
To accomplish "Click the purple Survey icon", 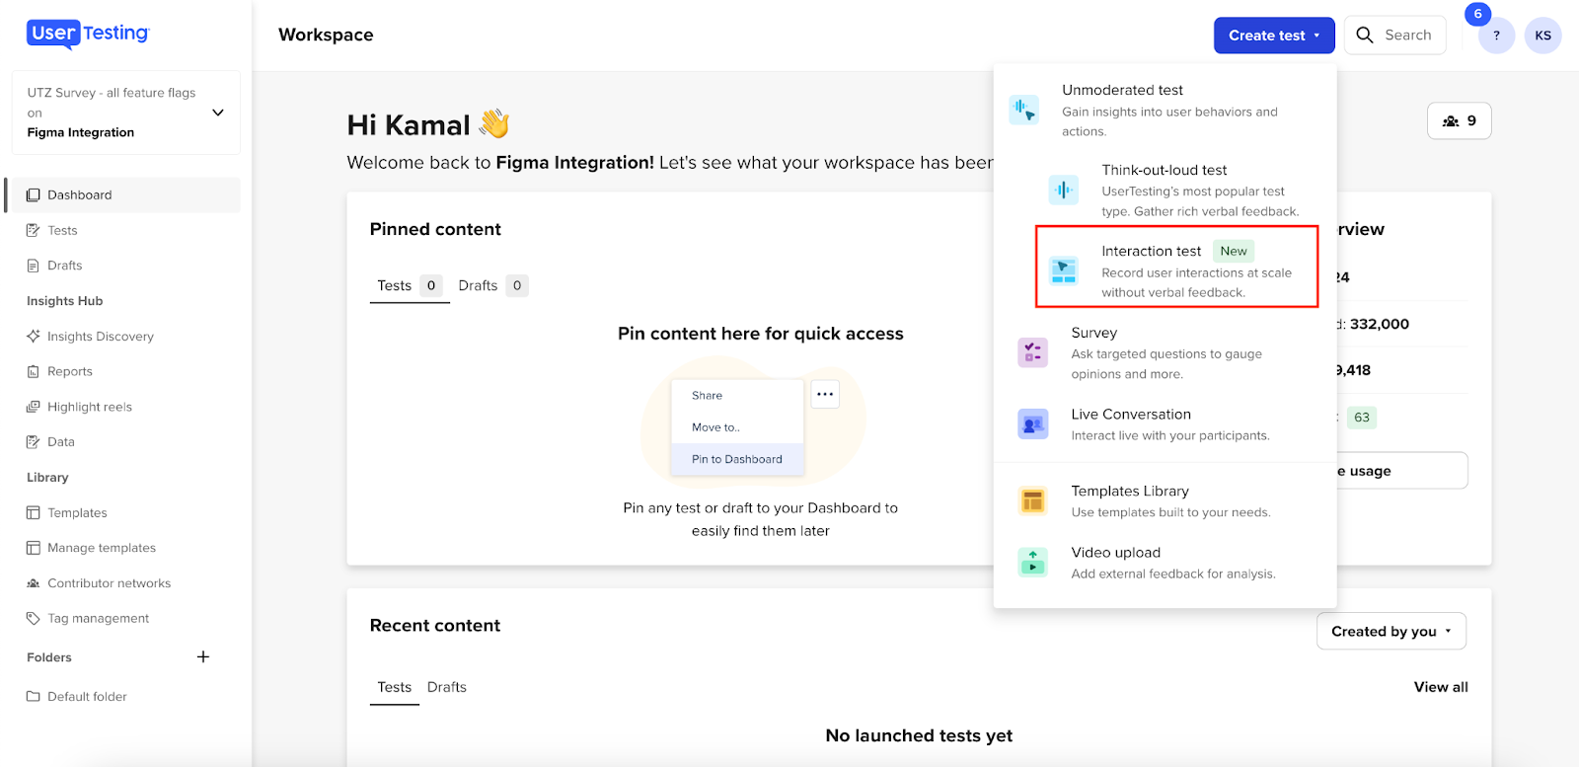I will coord(1032,351).
